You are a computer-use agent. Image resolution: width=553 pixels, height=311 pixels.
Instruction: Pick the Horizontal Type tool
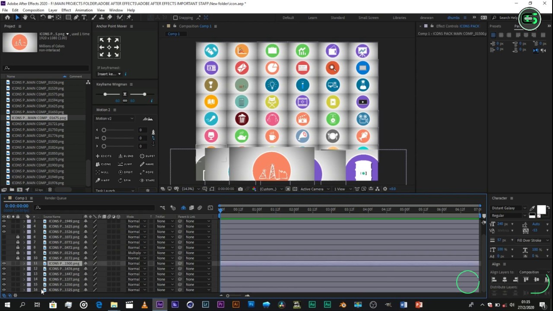pos(84,17)
